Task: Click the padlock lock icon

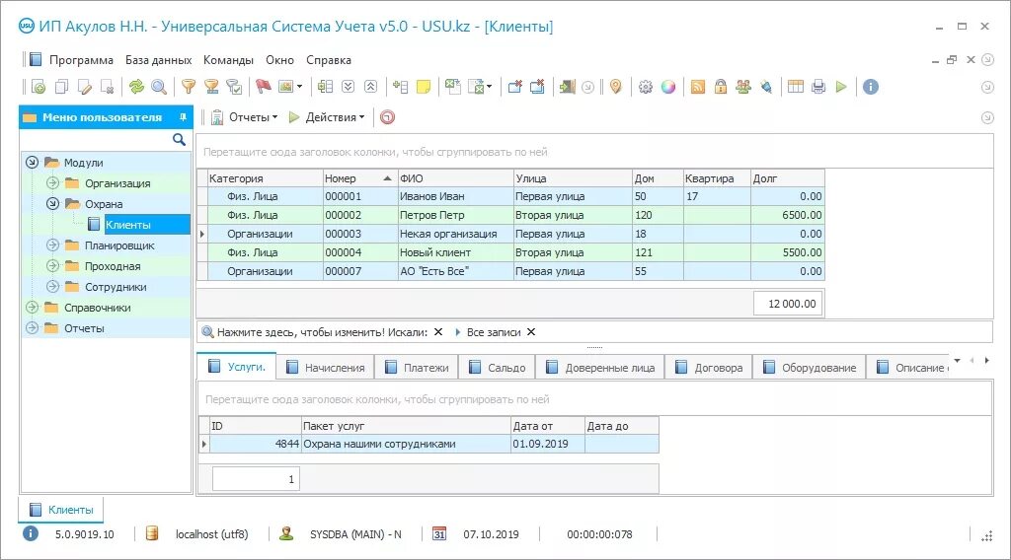Action: click(721, 87)
